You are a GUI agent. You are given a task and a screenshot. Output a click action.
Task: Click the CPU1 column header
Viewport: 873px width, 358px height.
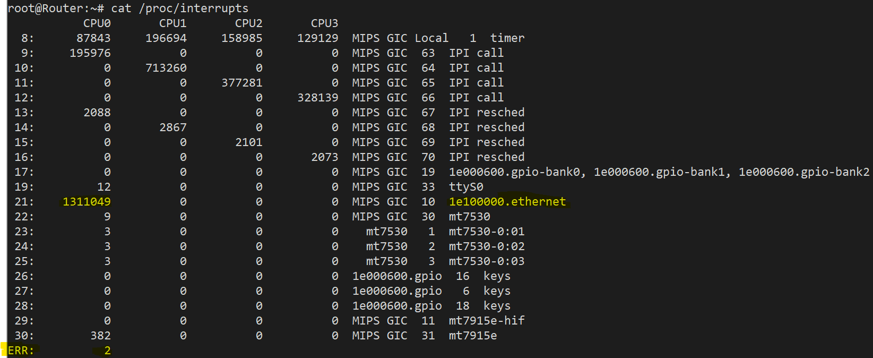(173, 23)
